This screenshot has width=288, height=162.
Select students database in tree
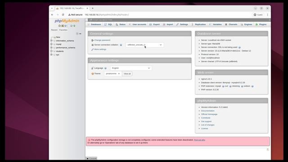point(60,51)
